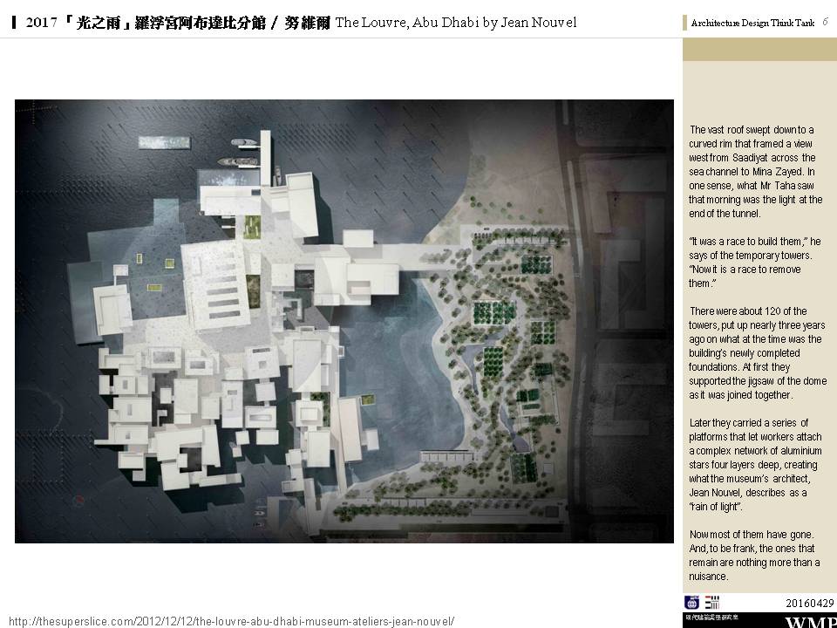Click the tan marker beside Architecture Design Think Tank
837x628 pixels.
pos(684,24)
